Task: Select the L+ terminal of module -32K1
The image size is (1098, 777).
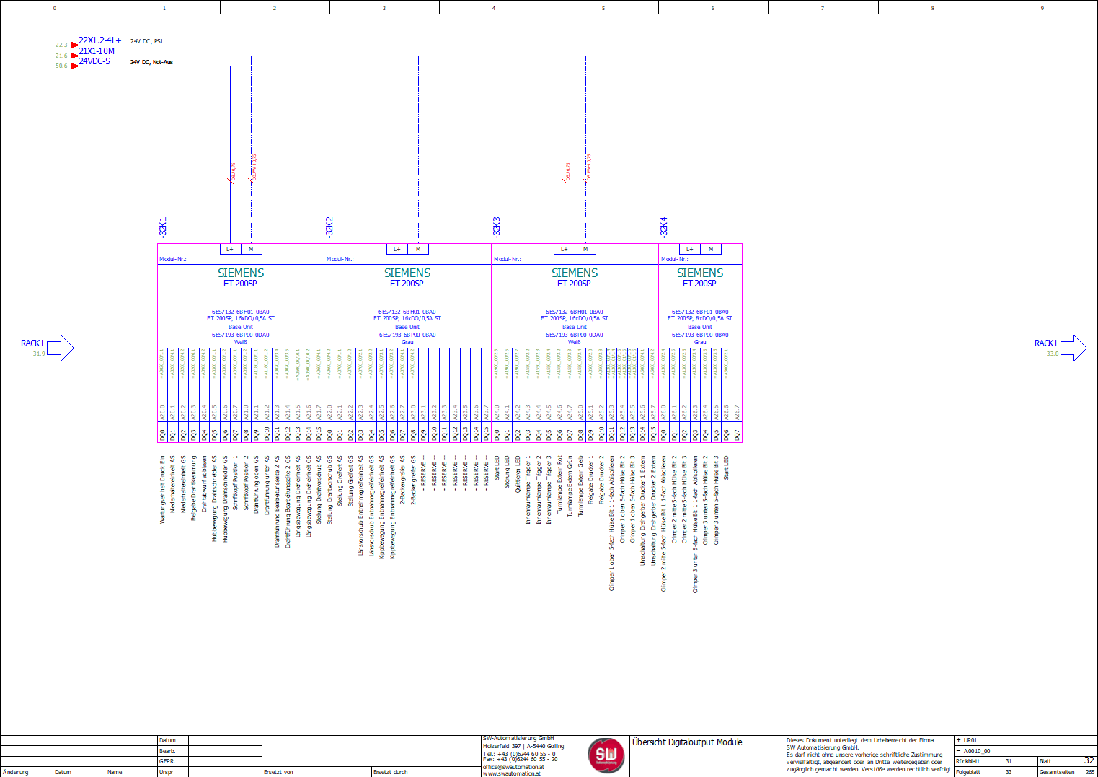Action: point(230,249)
